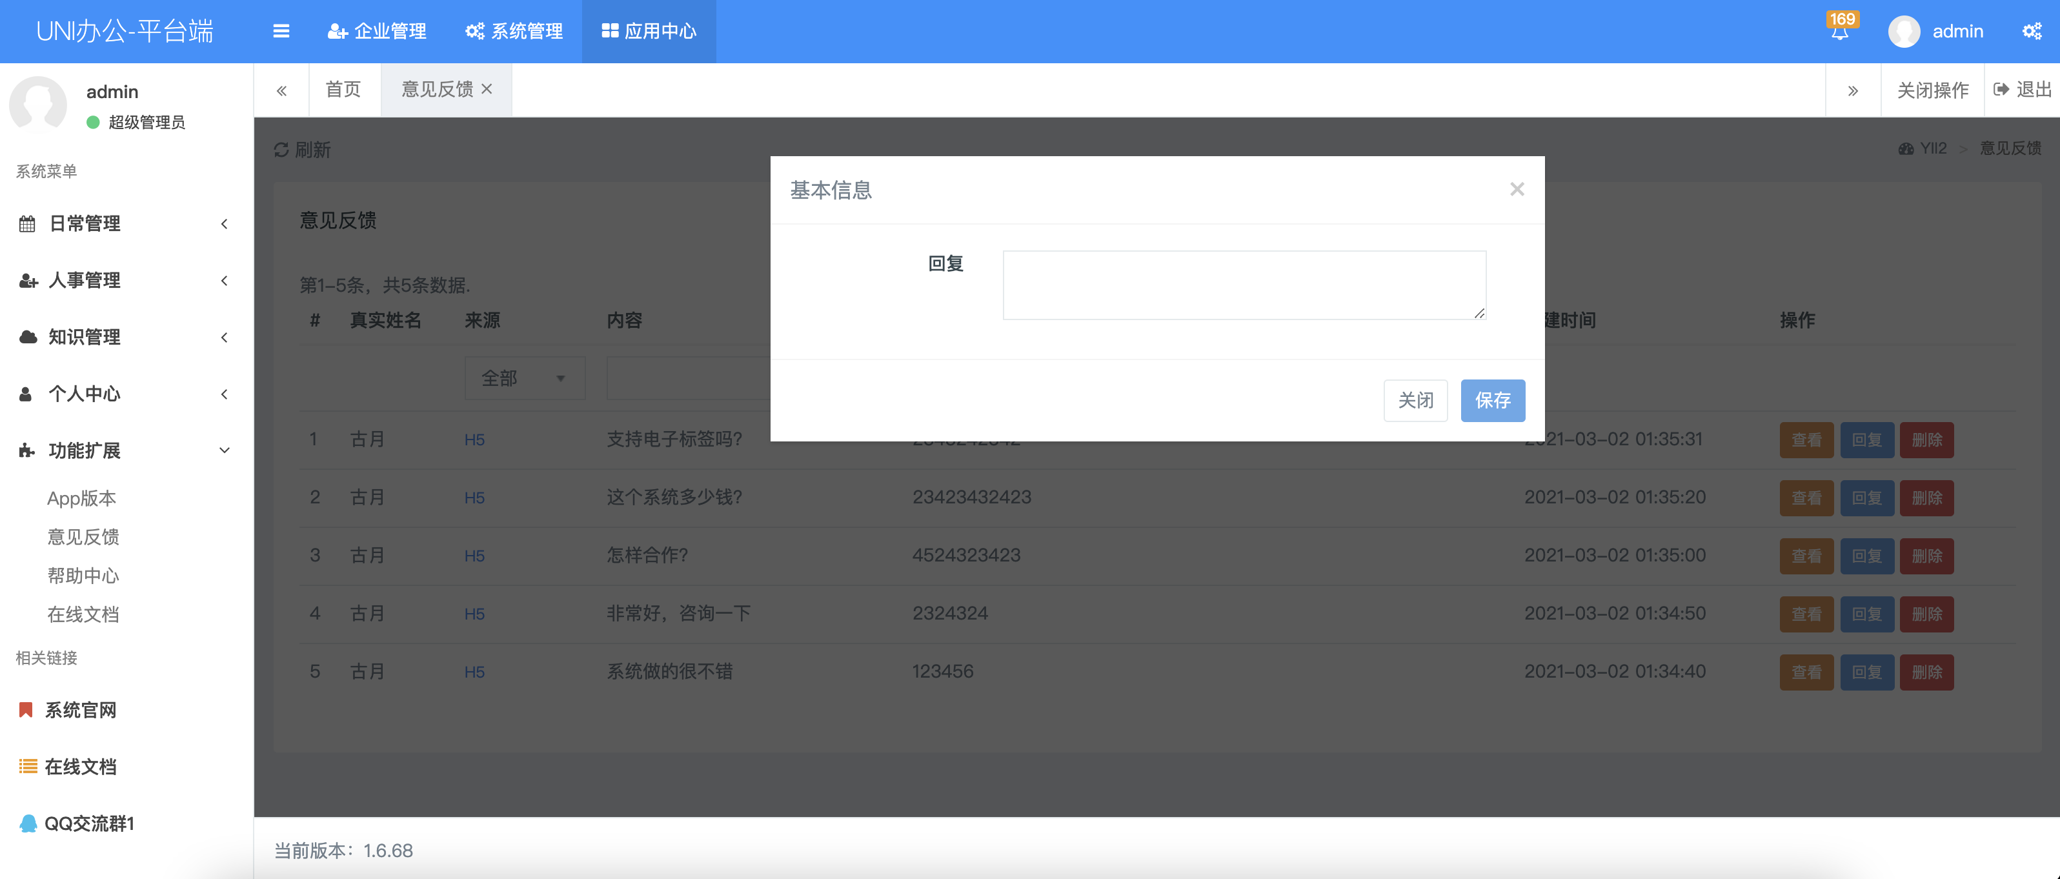Open the 企业管理 top menu

[378, 31]
